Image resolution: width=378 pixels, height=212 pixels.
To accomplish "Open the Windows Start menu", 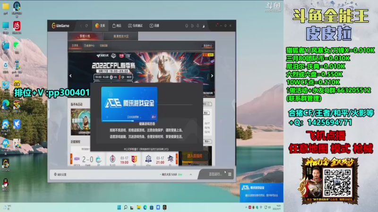I will pyautogui.click(x=119, y=207).
